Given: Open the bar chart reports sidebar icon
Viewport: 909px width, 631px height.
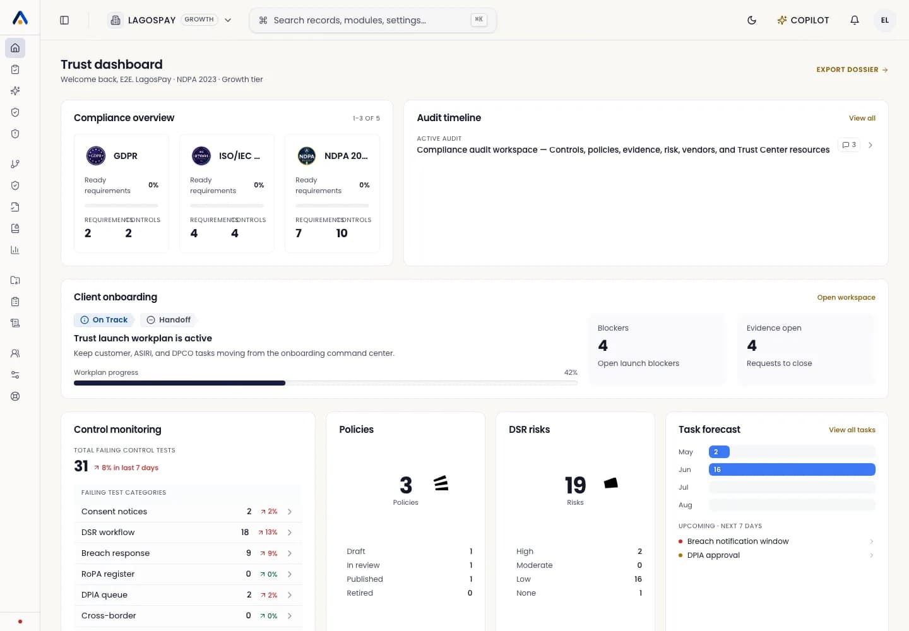Looking at the screenshot, I should pos(15,250).
